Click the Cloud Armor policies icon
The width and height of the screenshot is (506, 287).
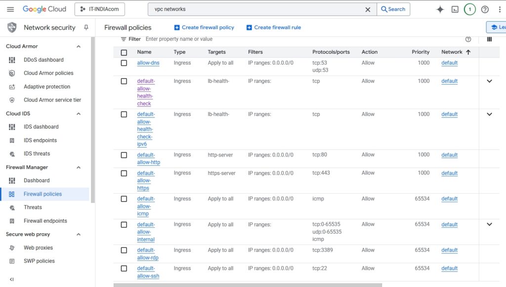pyautogui.click(x=12, y=73)
